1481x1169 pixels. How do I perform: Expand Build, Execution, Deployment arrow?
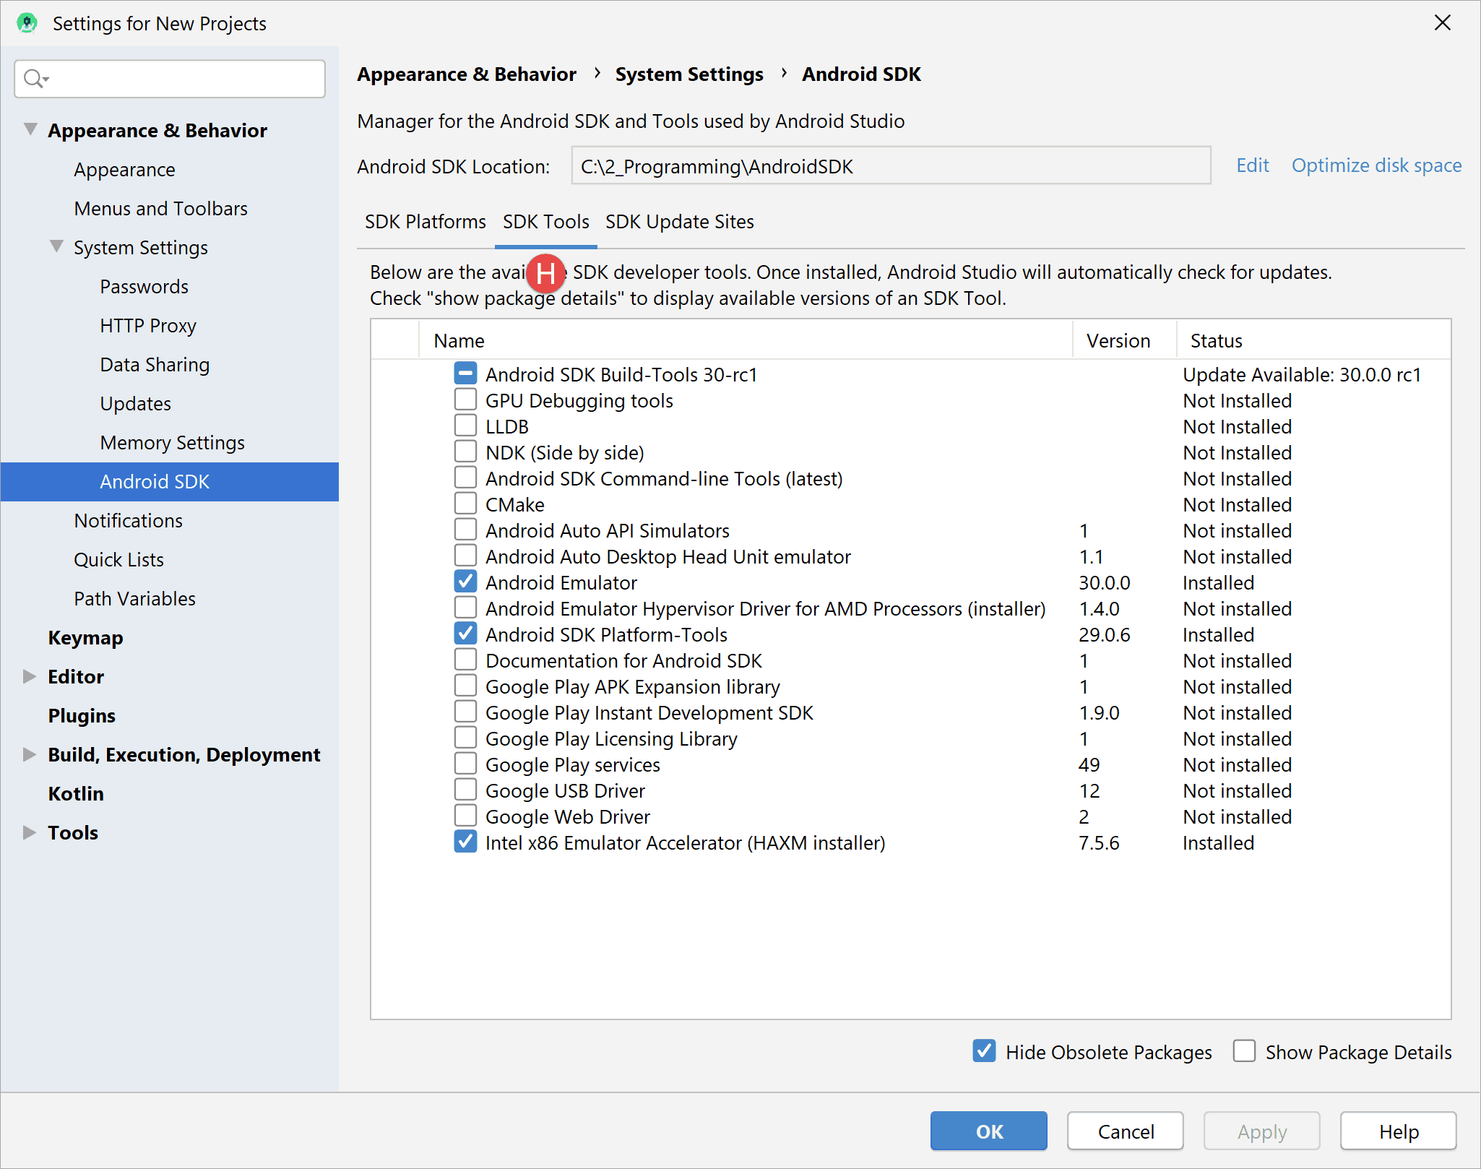[x=30, y=754]
